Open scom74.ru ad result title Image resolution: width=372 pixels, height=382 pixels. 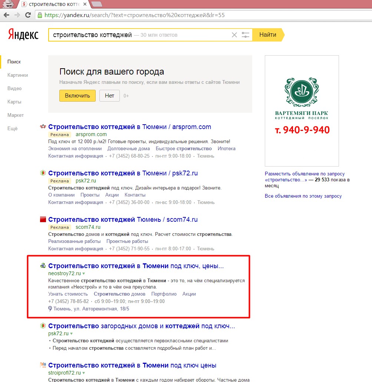(x=123, y=220)
